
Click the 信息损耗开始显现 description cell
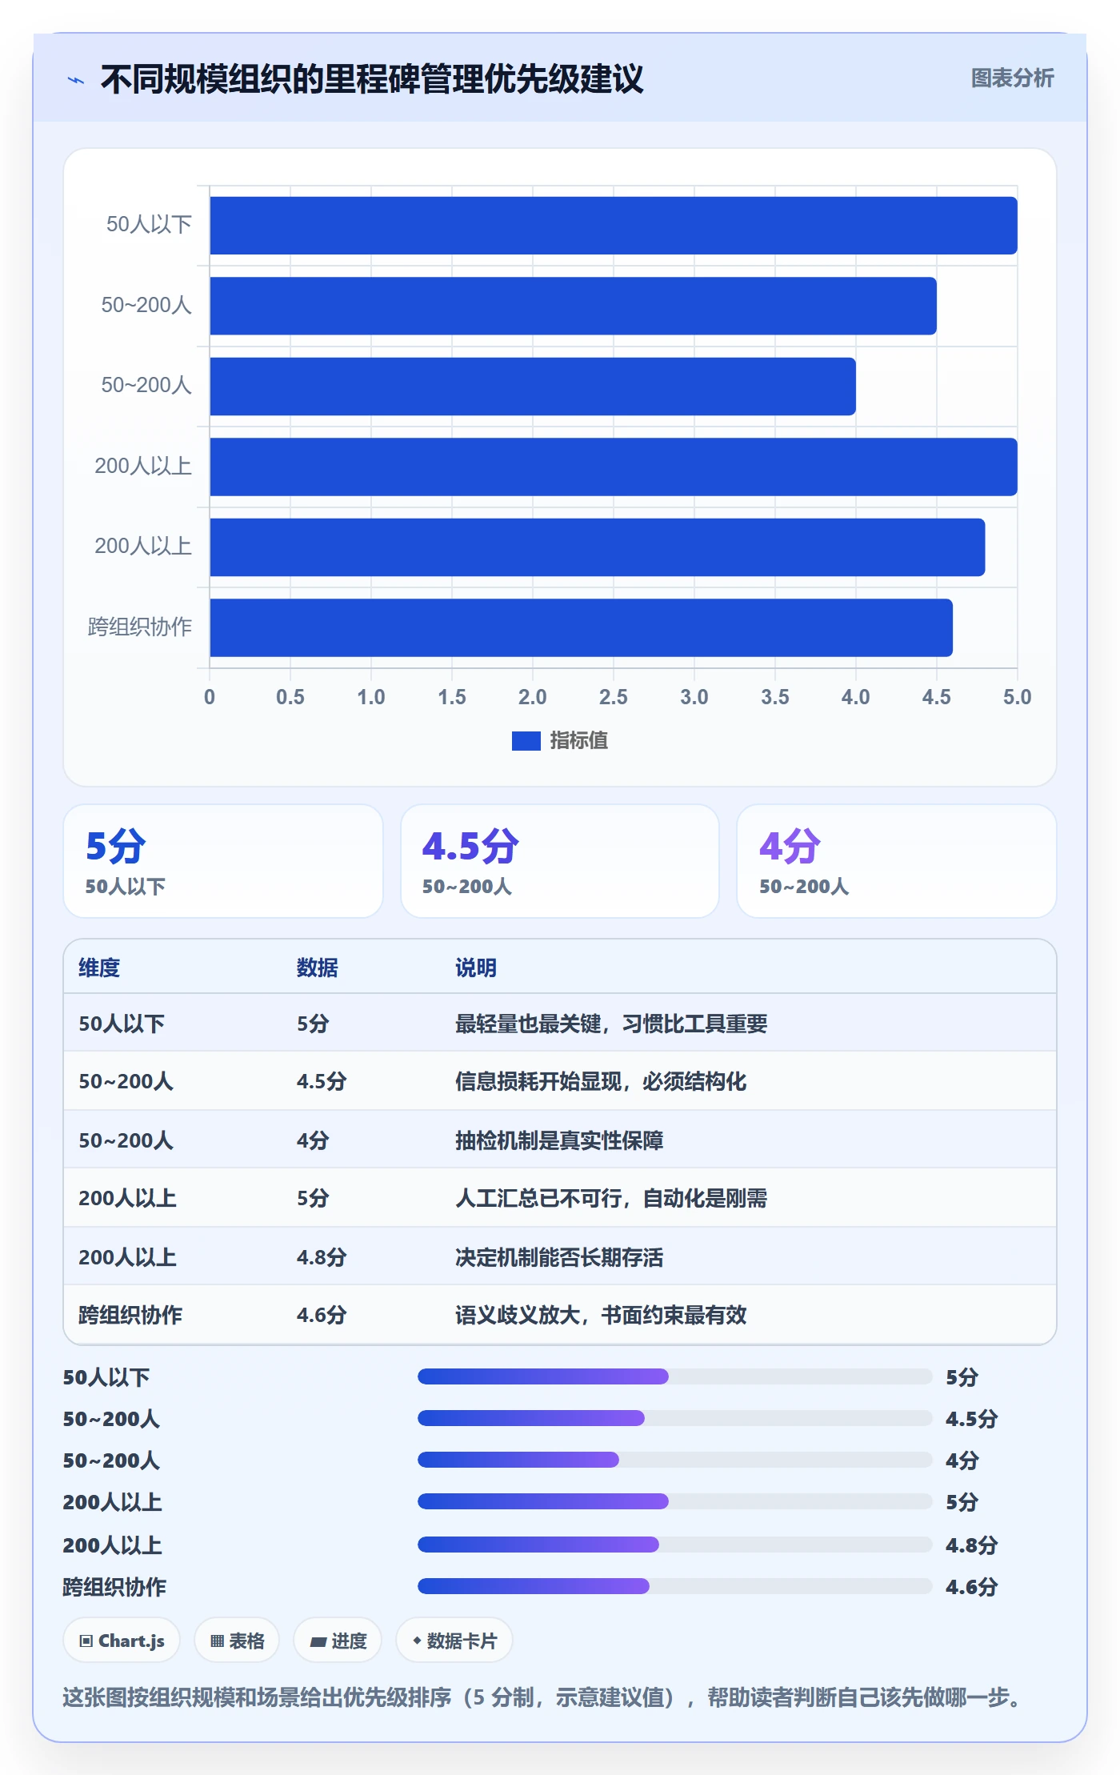coord(601,1081)
